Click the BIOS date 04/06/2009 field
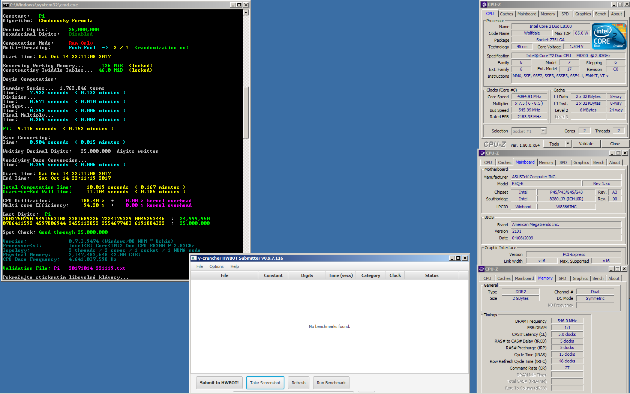Viewport: 630px width, 394px height. (566, 238)
